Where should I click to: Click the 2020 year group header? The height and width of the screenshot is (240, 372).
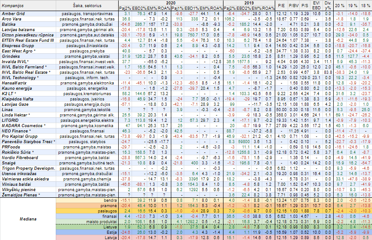click(171, 3)
